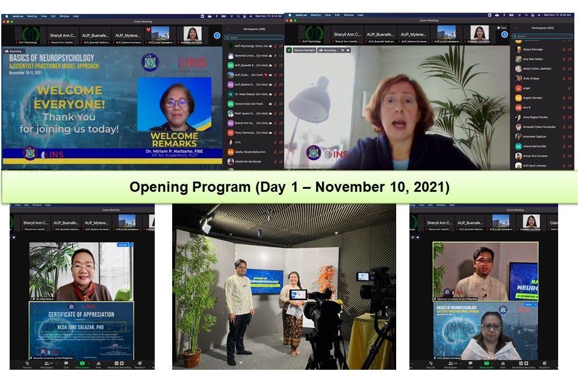Open the View layout dropdown

pos(502,28)
